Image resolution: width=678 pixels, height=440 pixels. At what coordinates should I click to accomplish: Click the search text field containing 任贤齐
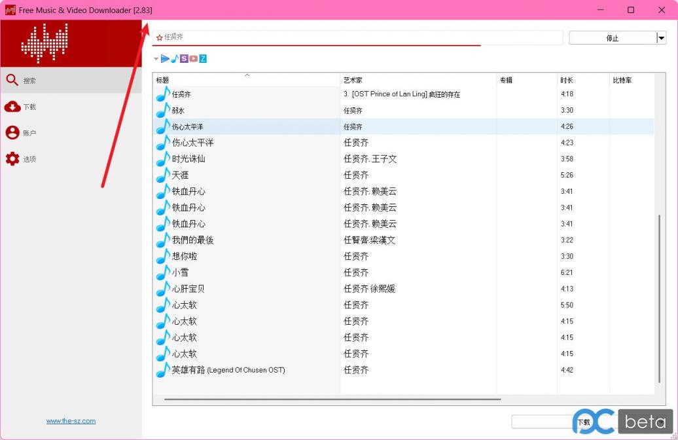click(x=360, y=38)
